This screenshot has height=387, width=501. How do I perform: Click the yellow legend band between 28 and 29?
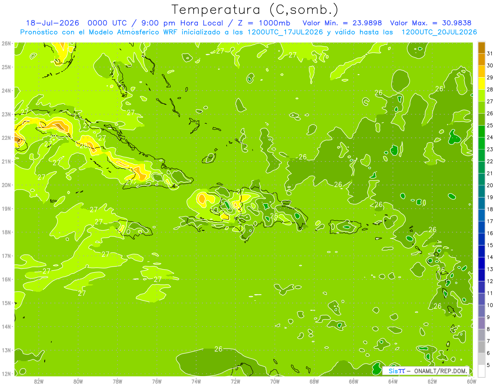tap(481, 83)
